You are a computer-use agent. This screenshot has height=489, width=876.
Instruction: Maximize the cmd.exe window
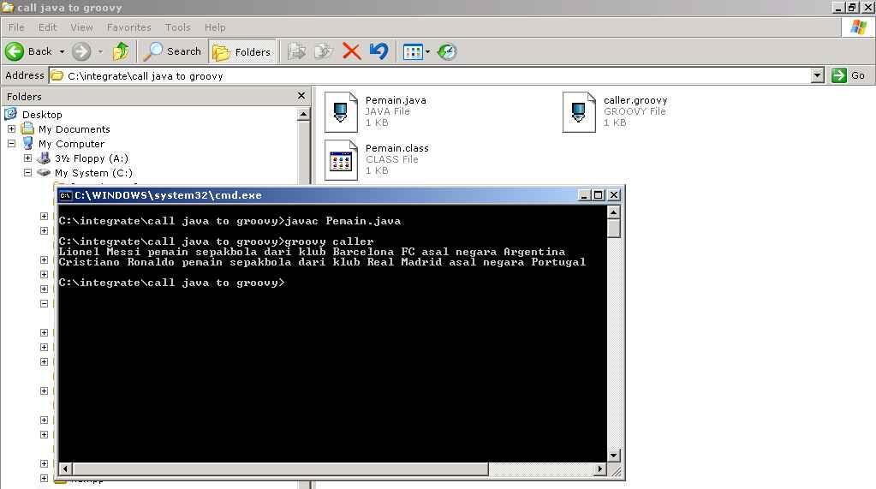point(599,194)
